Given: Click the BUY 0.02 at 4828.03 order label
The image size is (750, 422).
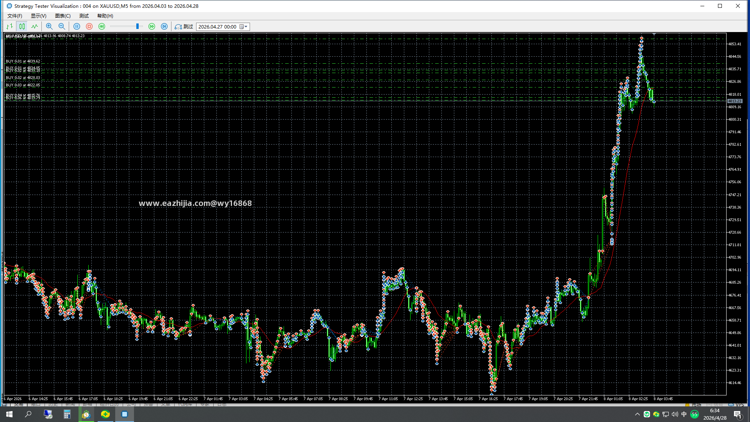Looking at the screenshot, I should pyautogui.click(x=23, y=78).
